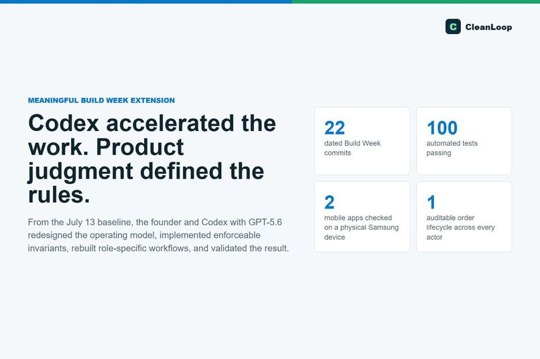
Task: Click the number 100 in the tests card
Action: 442,128
